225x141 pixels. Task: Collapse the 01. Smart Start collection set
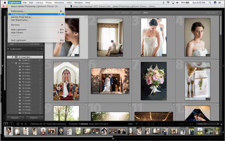coord(12,57)
